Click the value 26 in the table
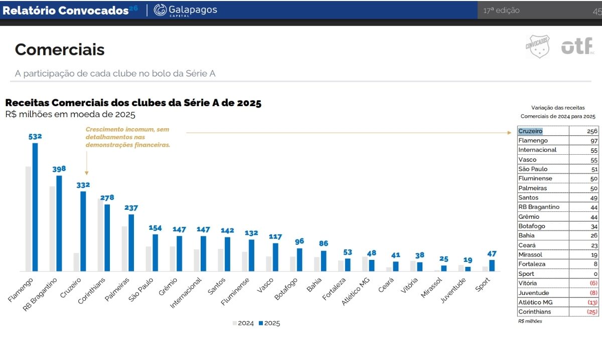 pos(593,236)
